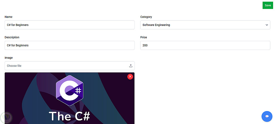
Task: Click the Price field label
Action: click(x=144, y=37)
